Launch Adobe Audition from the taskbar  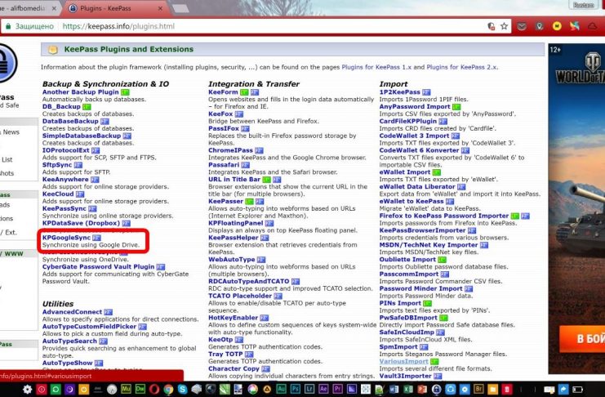[x=282, y=389]
